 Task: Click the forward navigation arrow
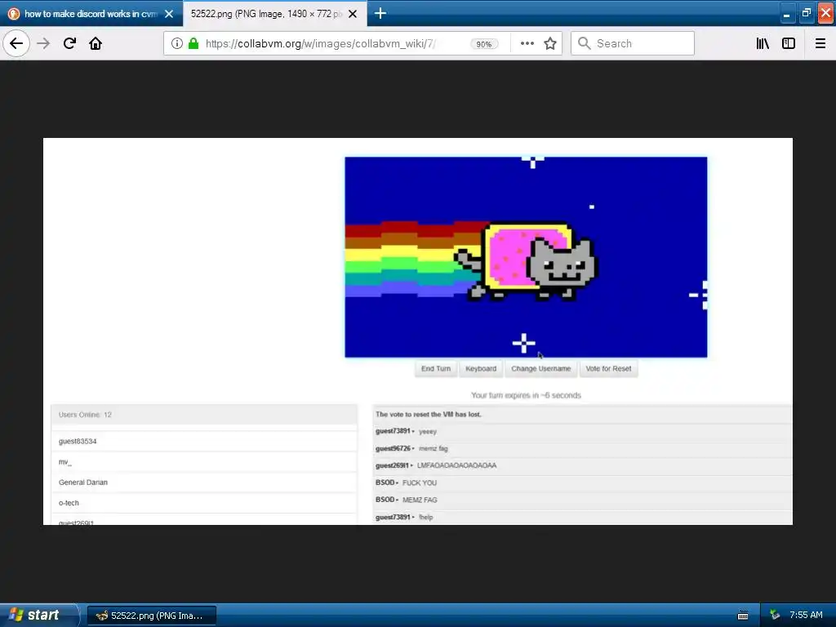tap(43, 43)
